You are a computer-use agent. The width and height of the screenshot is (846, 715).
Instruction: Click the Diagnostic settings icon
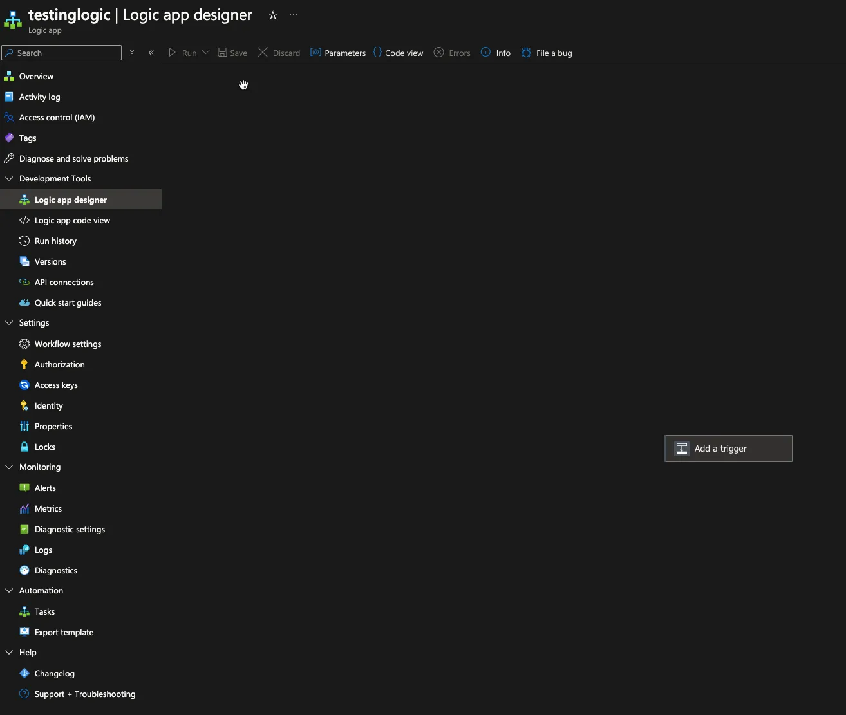click(x=24, y=530)
